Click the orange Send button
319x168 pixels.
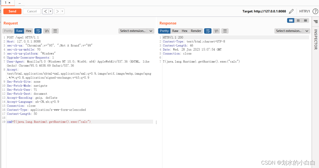tap(12, 11)
